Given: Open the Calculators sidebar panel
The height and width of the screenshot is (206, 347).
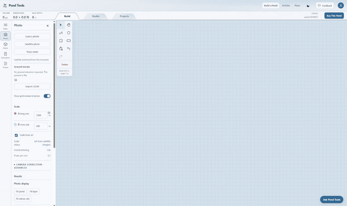Looking at the screenshot, I should (x=5, y=55).
